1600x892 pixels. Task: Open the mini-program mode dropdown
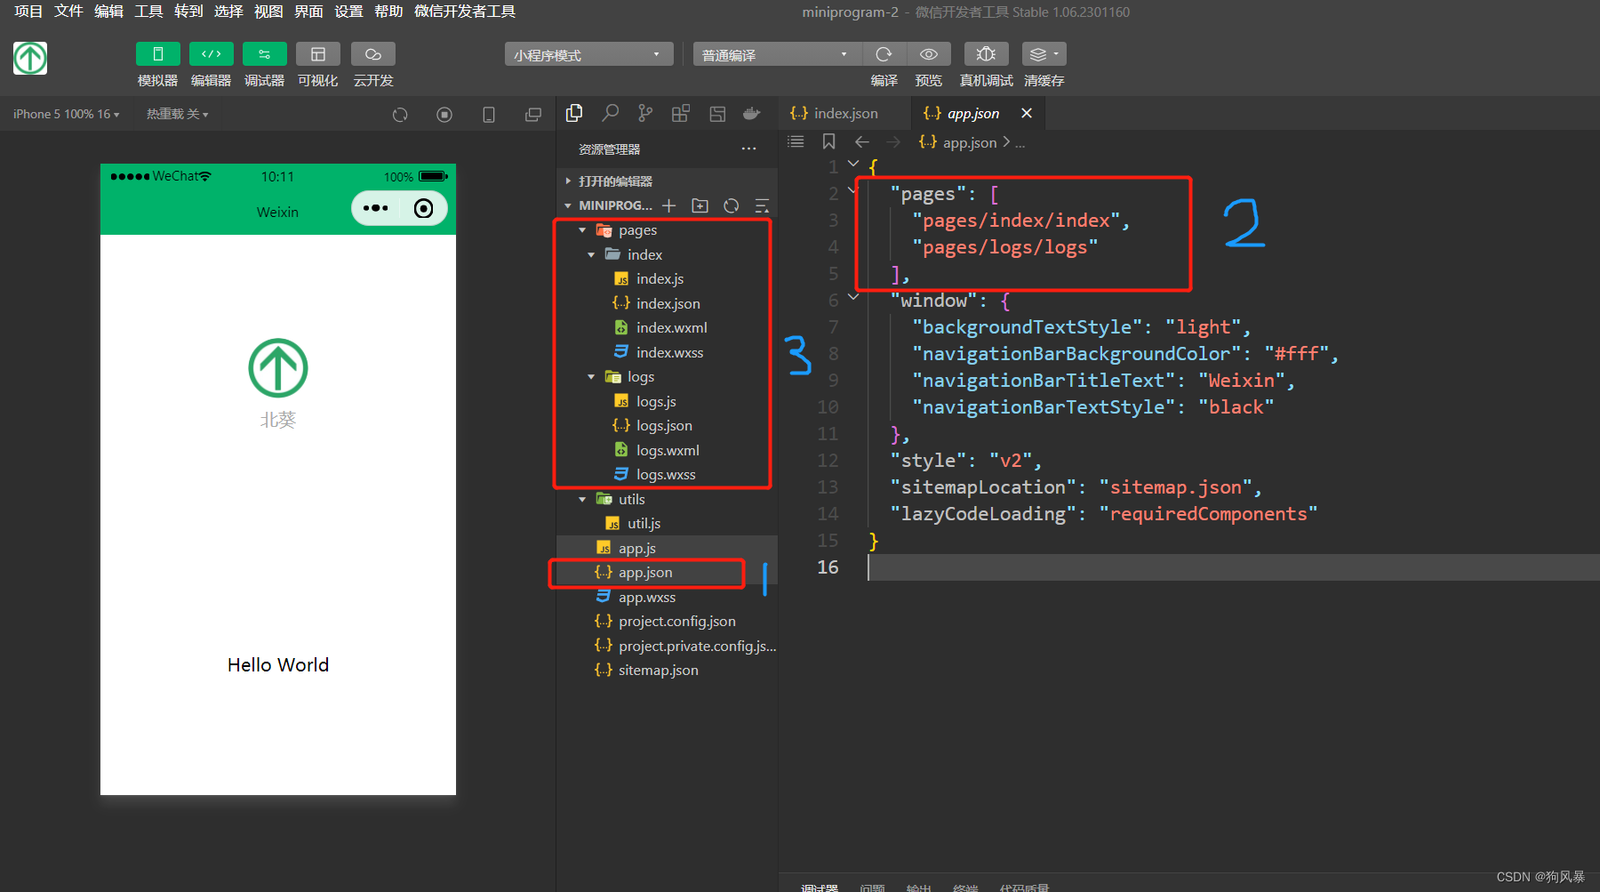588,54
